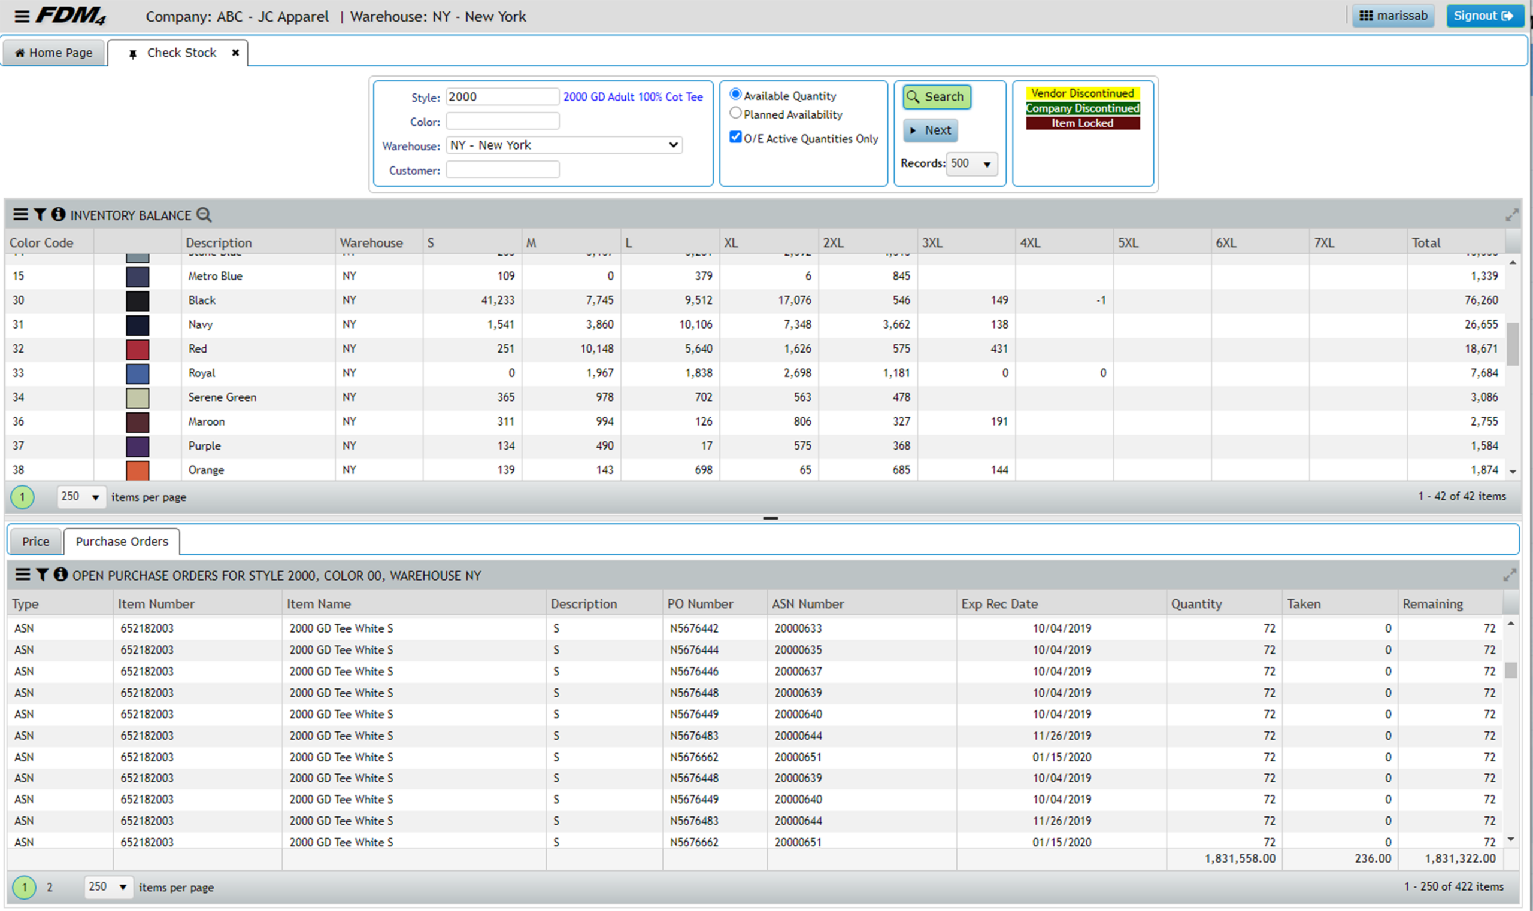
Task: Toggle O/E Active Quantities Only checkbox
Action: pos(735,137)
